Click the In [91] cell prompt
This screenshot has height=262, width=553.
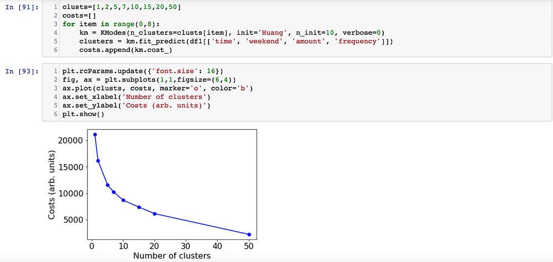coord(22,7)
